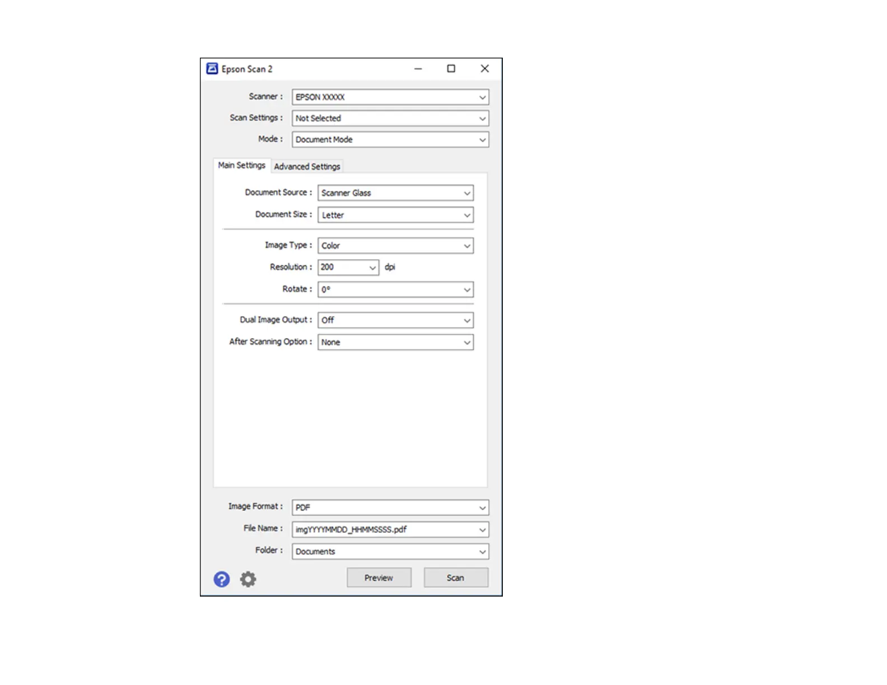Minimize the Epson Scan 2 window
The height and width of the screenshot is (685, 887).
pyautogui.click(x=418, y=69)
